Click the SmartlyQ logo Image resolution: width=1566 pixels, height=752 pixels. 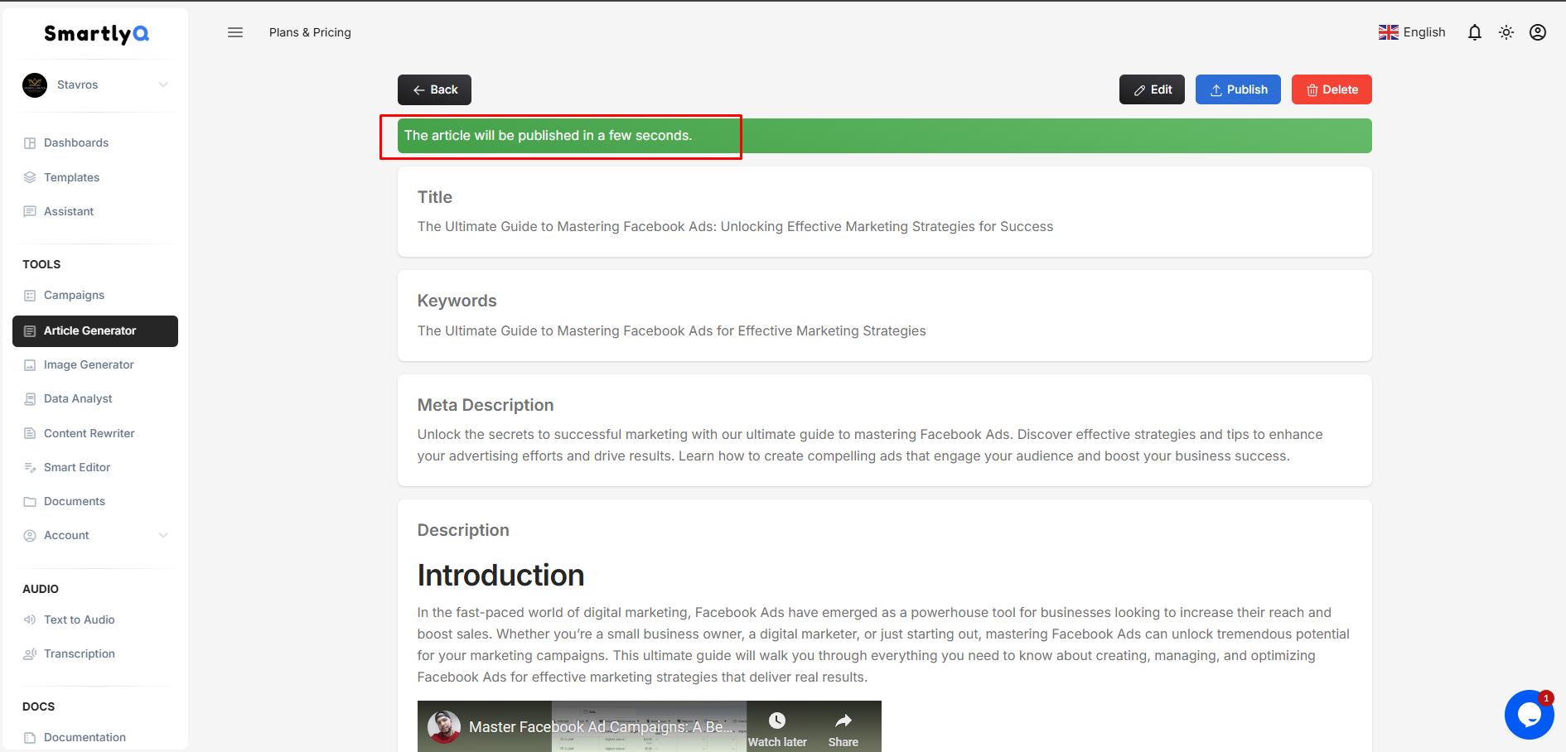pos(96,34)
